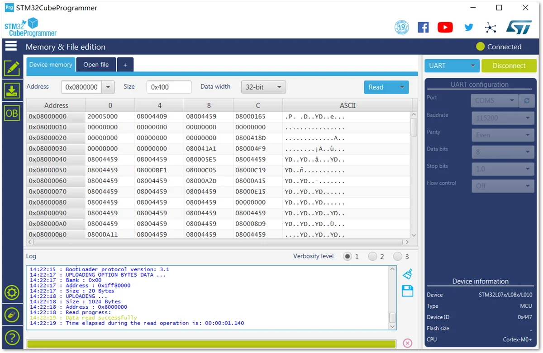
Task: Click the 8 column header
Action: coord(209,105)
